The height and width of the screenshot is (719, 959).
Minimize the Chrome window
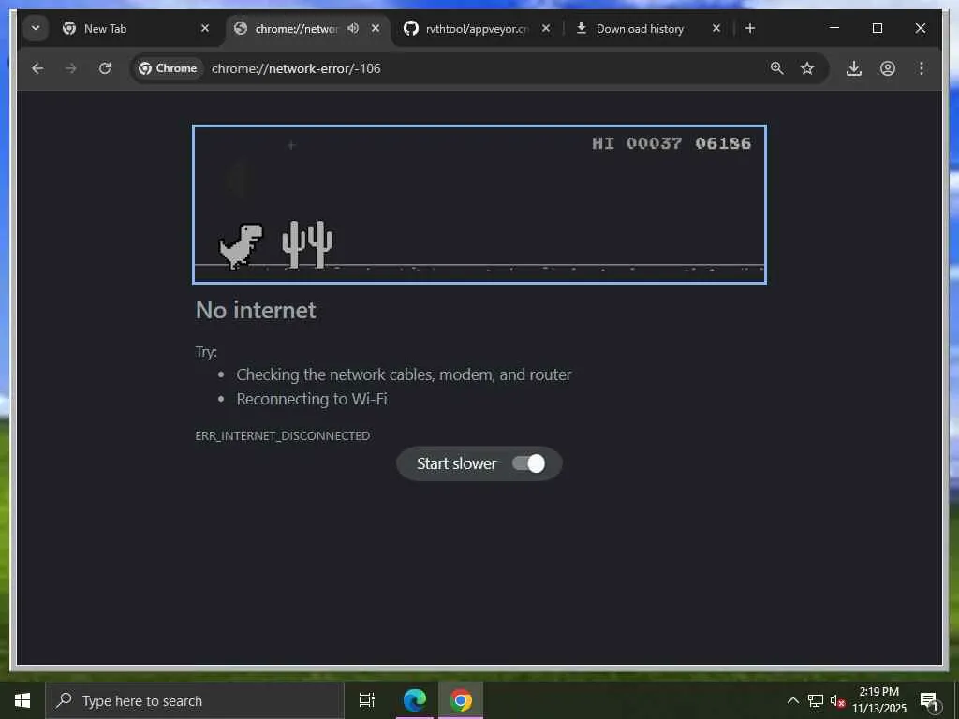coord(834,28)
